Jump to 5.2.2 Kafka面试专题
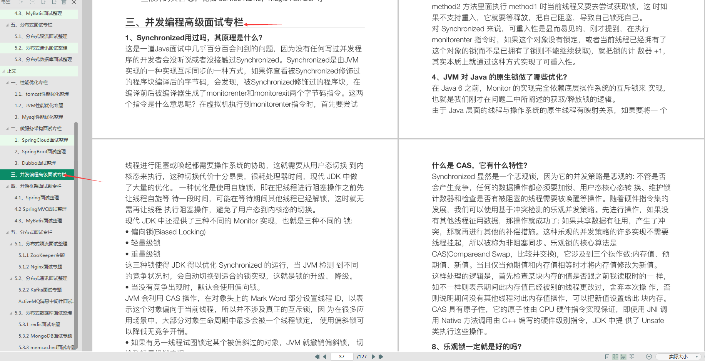The height and width of the screenshot is (361, 705). tap(40, 290)
